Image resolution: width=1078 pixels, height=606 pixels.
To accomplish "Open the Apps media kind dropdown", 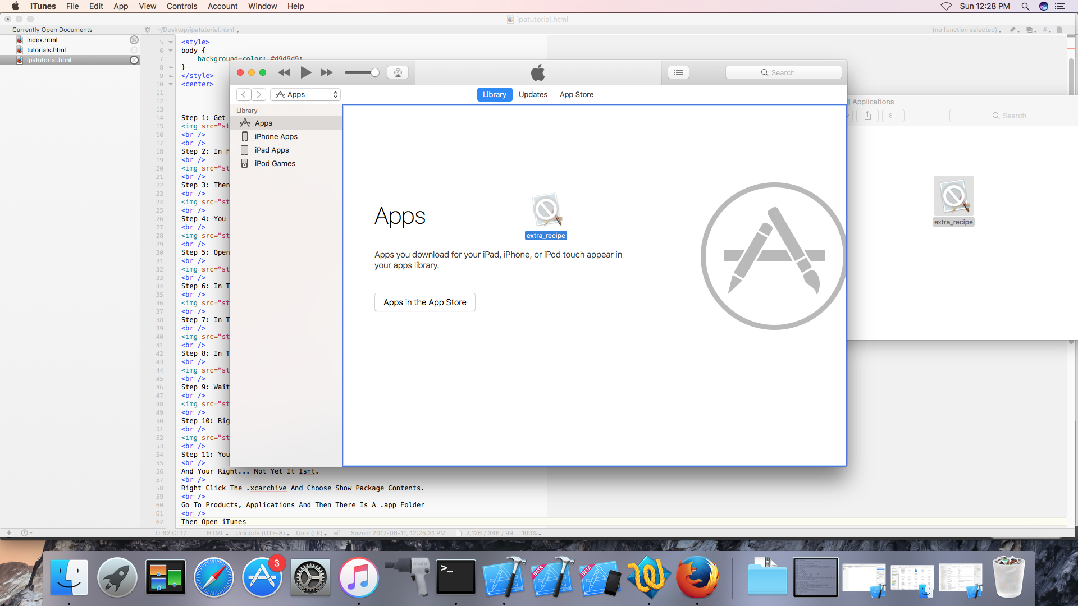I will pyautogui.click(x=305, y=94).
